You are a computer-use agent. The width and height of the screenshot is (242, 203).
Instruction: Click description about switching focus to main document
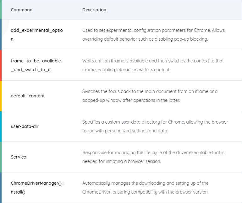(150, 96)
